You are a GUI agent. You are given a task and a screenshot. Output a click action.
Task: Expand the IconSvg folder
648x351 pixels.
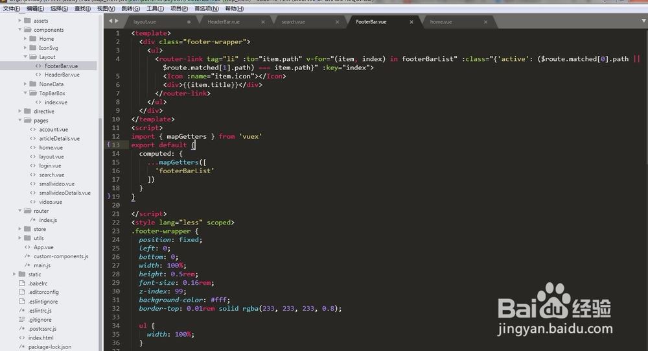(25, 47)
